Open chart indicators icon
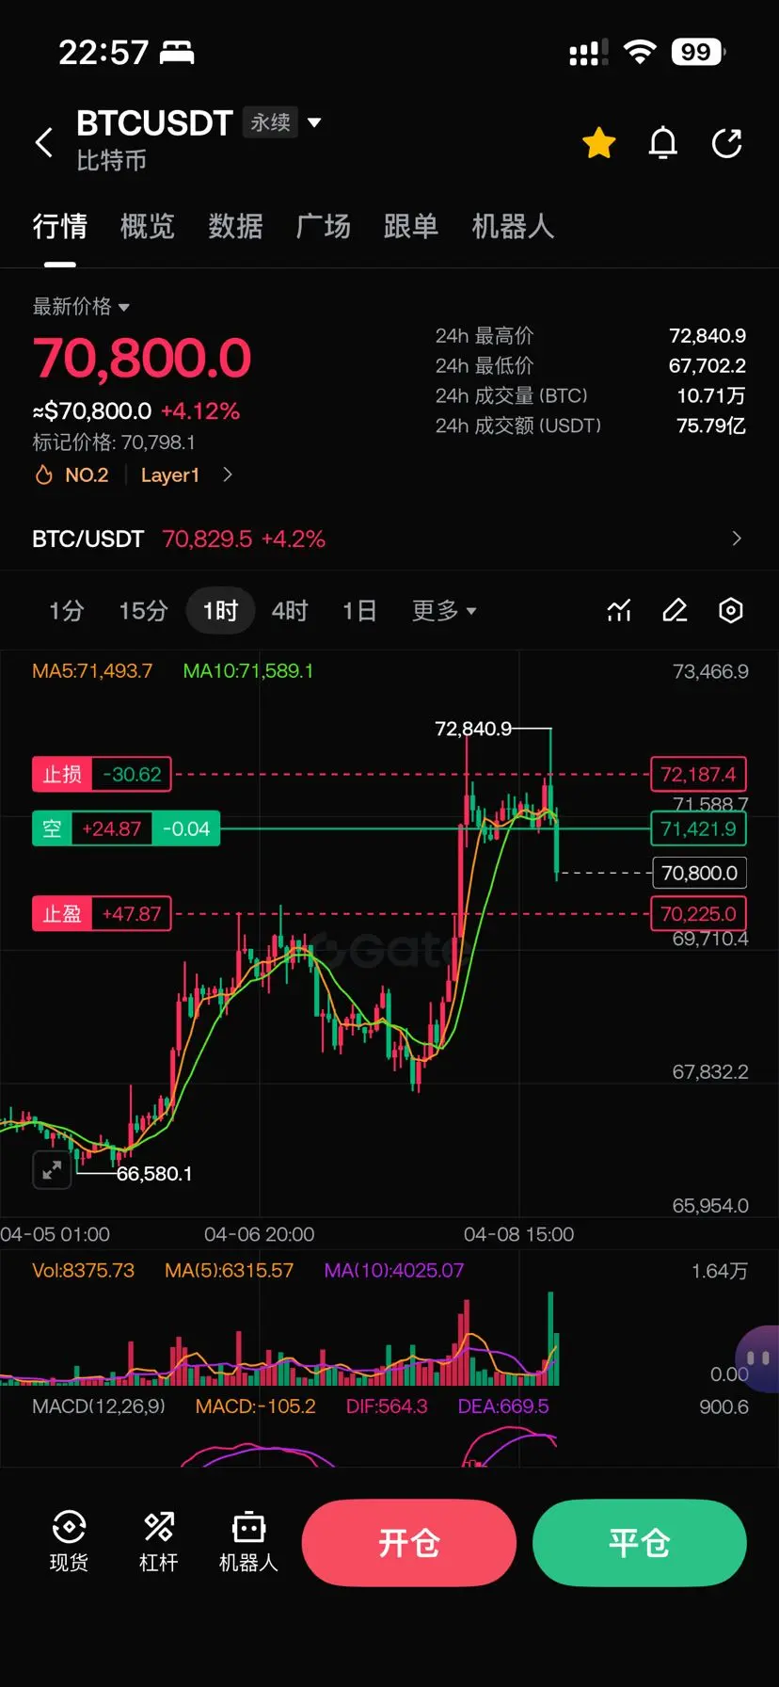This screenshot has width=779, height=1687. pos(619,611)
